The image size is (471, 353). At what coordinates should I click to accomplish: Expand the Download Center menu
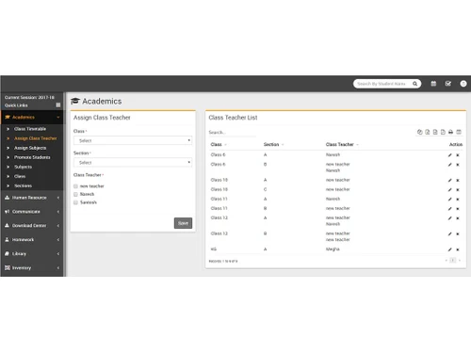click(31, 225)
